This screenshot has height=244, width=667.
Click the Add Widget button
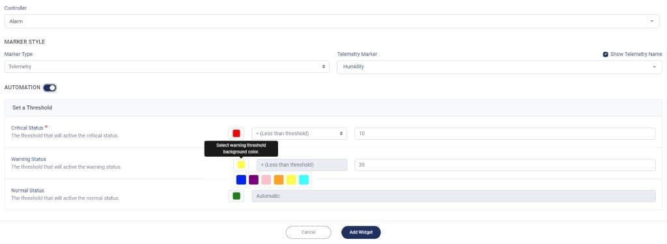tap(361, 232)
